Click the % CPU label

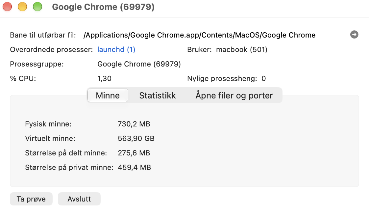(23, 78)
